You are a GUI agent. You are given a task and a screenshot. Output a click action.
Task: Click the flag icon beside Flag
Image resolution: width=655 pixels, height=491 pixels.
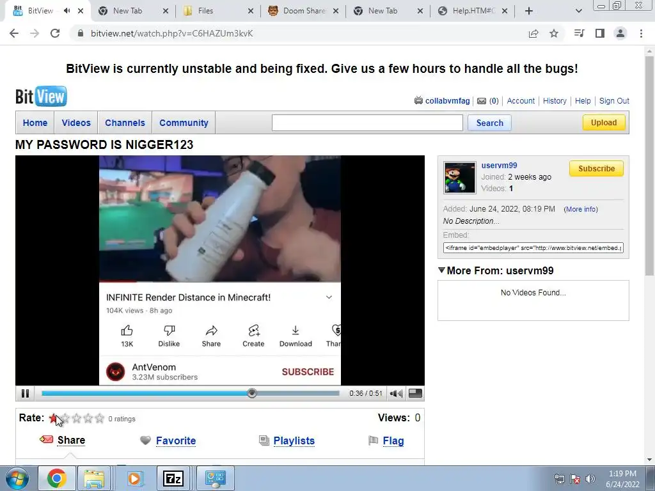point(373,440)
